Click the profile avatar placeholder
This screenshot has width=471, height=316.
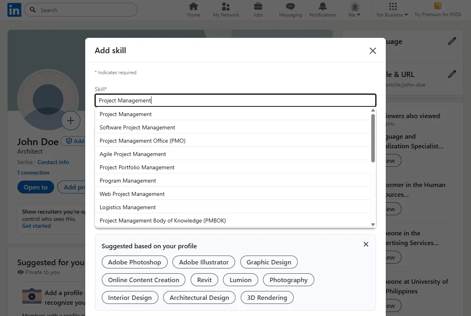48,100
